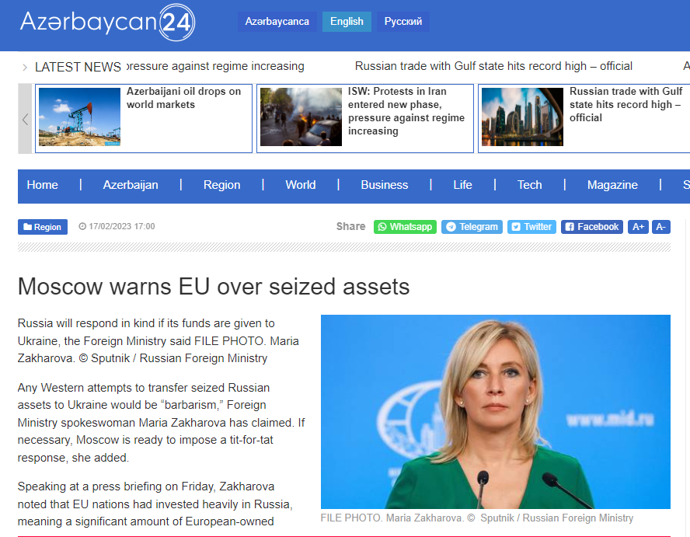Click headline 'Moscow warns EU over seized assets'

coord(214,287)
